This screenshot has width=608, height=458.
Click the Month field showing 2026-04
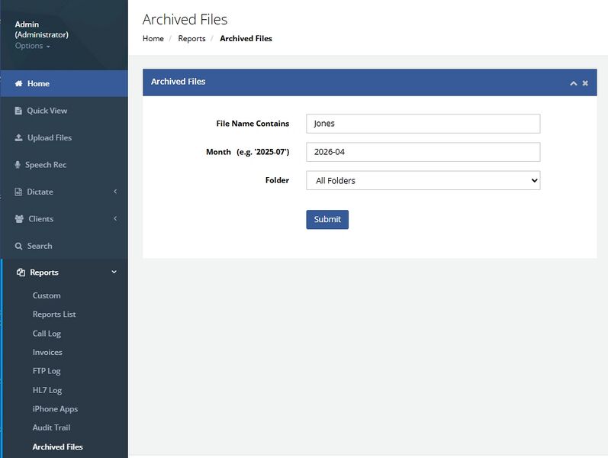point(423,152)
